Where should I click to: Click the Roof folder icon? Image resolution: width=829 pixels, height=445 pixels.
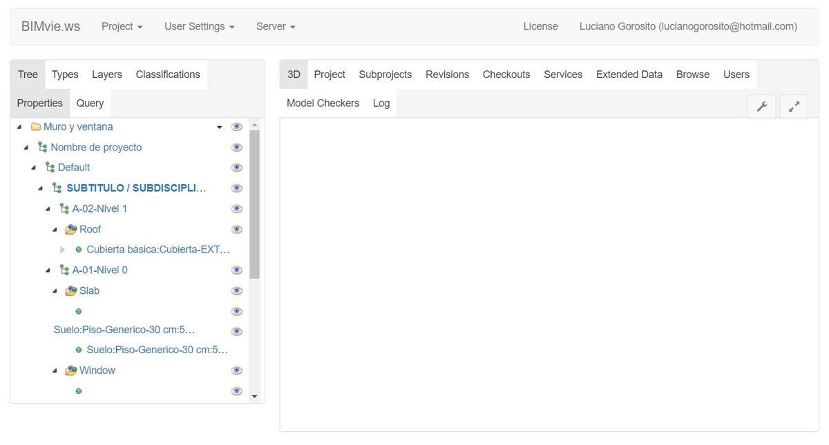click(71, 229)
